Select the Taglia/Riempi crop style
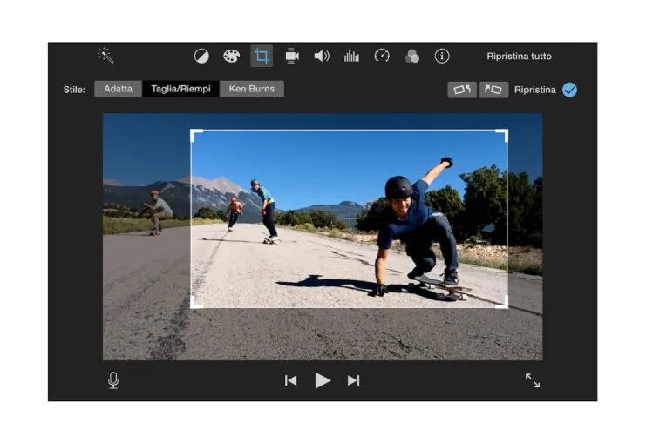The width and height of the screenshot is (646, 423). pyautogui.click(x=180, y=89)
